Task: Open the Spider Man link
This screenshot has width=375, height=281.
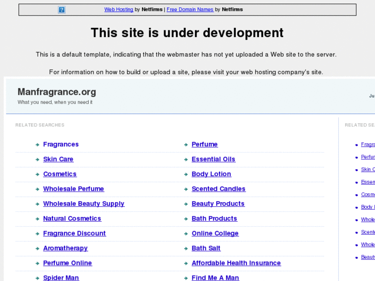Action: pyautogui.click(x=61, y=278)
